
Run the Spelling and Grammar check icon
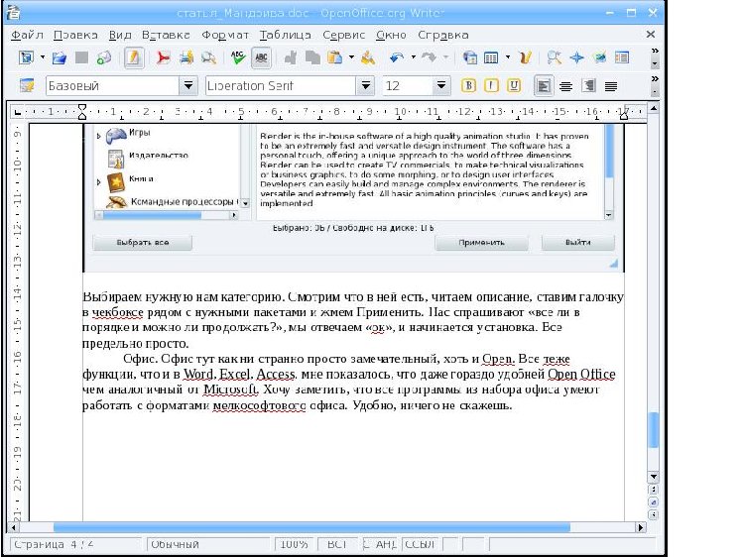coord(238,57)
